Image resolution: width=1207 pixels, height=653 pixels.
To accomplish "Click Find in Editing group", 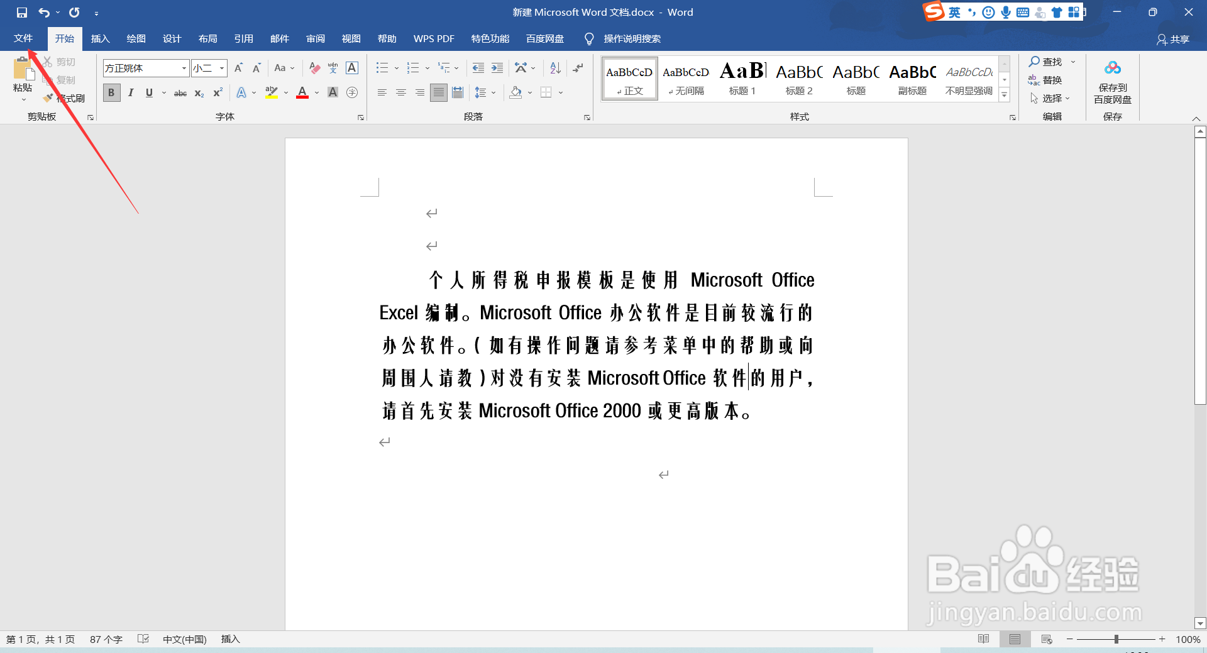I will pos(1045,62).
